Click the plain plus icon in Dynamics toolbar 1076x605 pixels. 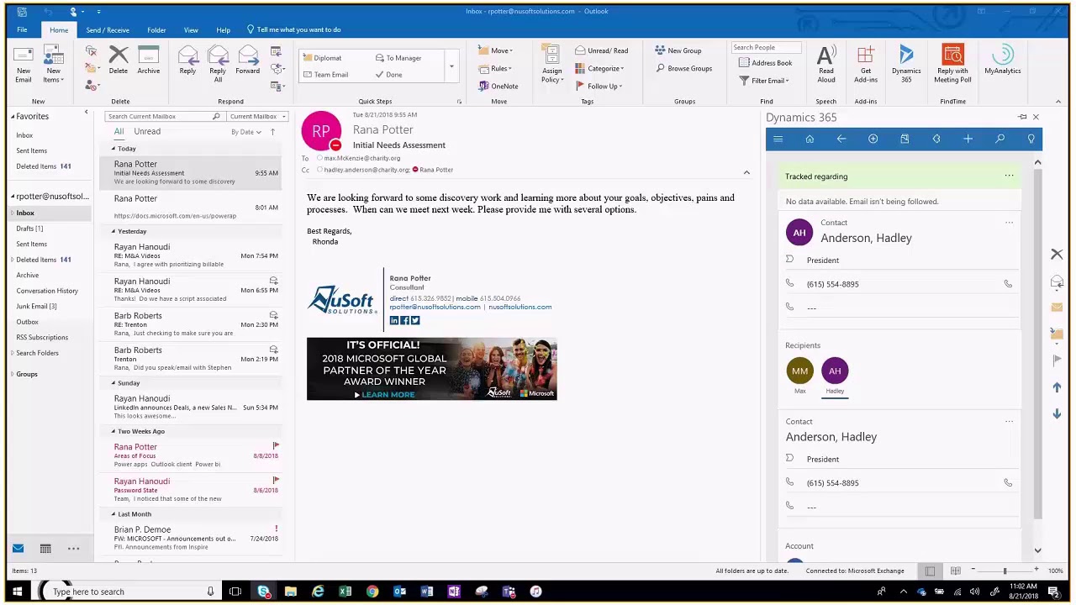[x=968, y=139]
